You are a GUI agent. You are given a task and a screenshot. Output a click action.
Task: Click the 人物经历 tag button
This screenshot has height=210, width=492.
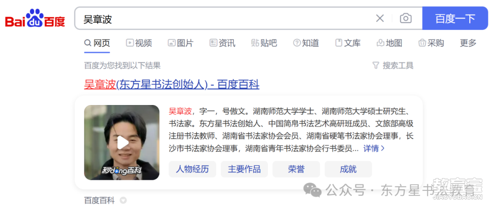pos(192,169)
